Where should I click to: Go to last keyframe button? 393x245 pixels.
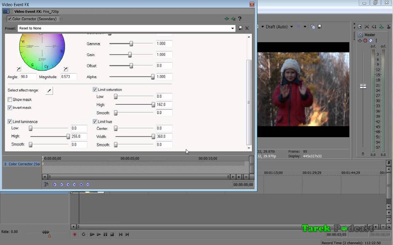[74, 184]
